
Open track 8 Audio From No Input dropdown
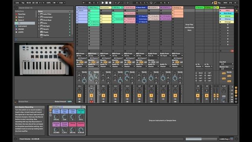(x=165, y=56)
